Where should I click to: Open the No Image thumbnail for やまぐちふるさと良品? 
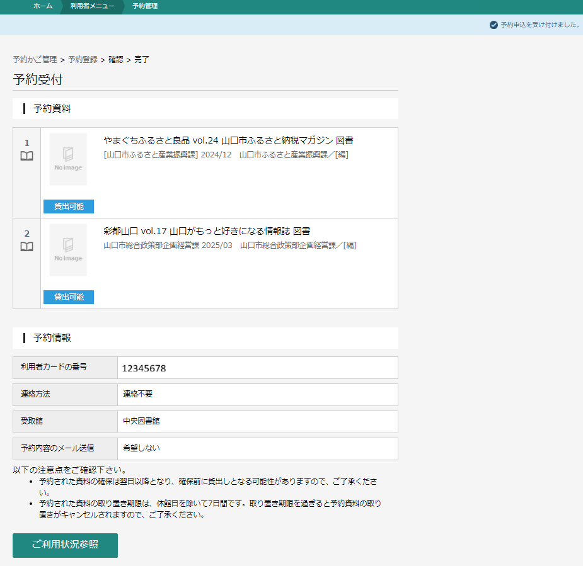[x=68, y=159]
